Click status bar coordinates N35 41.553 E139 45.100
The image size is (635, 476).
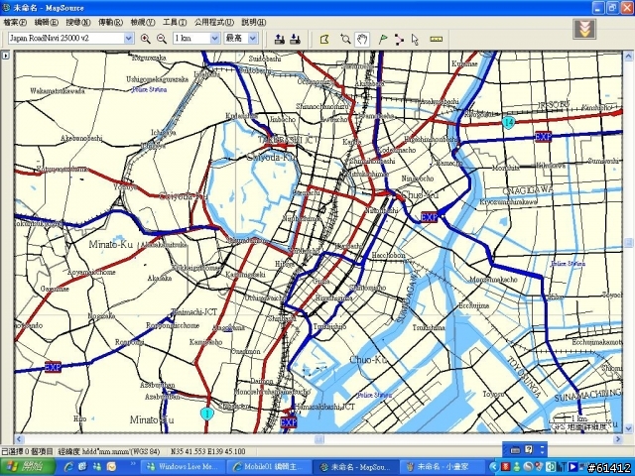pyautogui.click(x=208, y=451)
